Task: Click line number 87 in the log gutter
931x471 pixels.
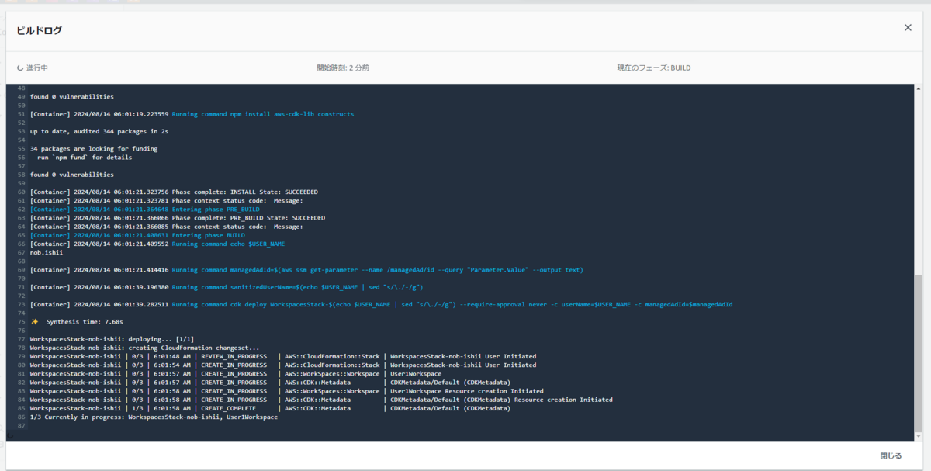Action: pos(22,425)
